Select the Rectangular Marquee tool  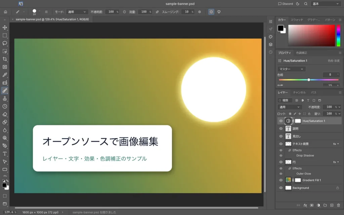click(x=5, y=35)
